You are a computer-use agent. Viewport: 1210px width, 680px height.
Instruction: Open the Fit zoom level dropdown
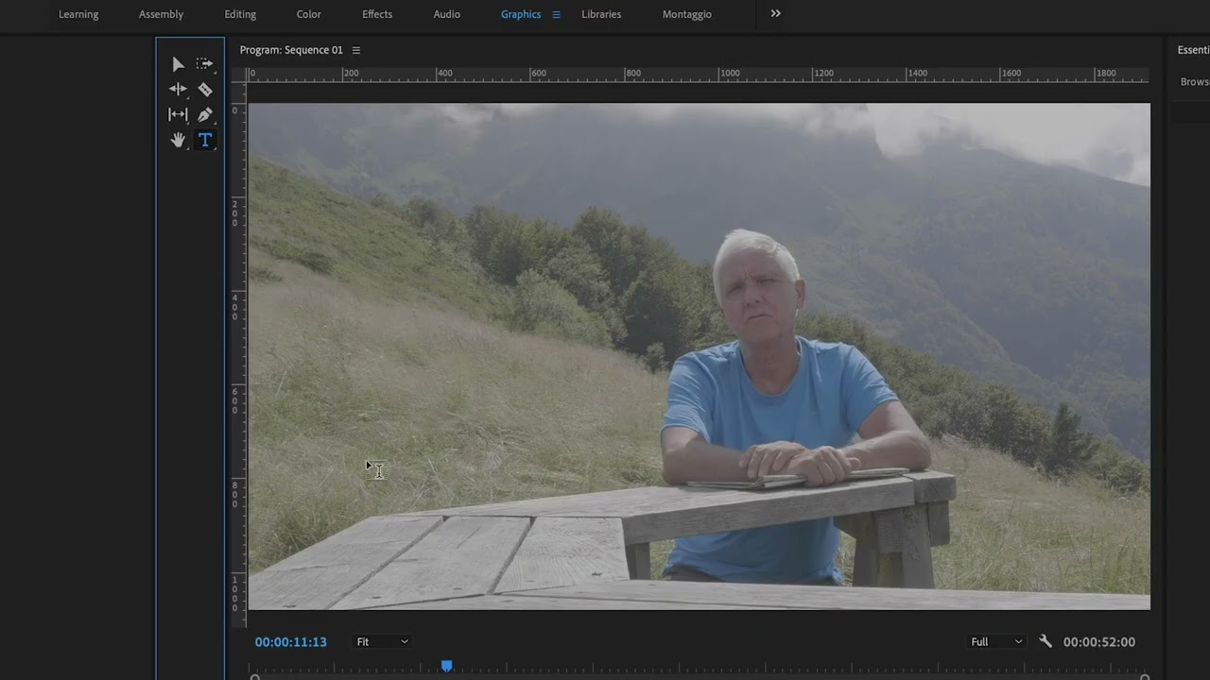click(382, 641)
